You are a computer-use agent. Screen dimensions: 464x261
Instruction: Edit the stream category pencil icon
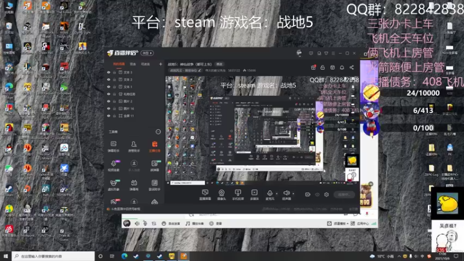(x=200, y=70)
